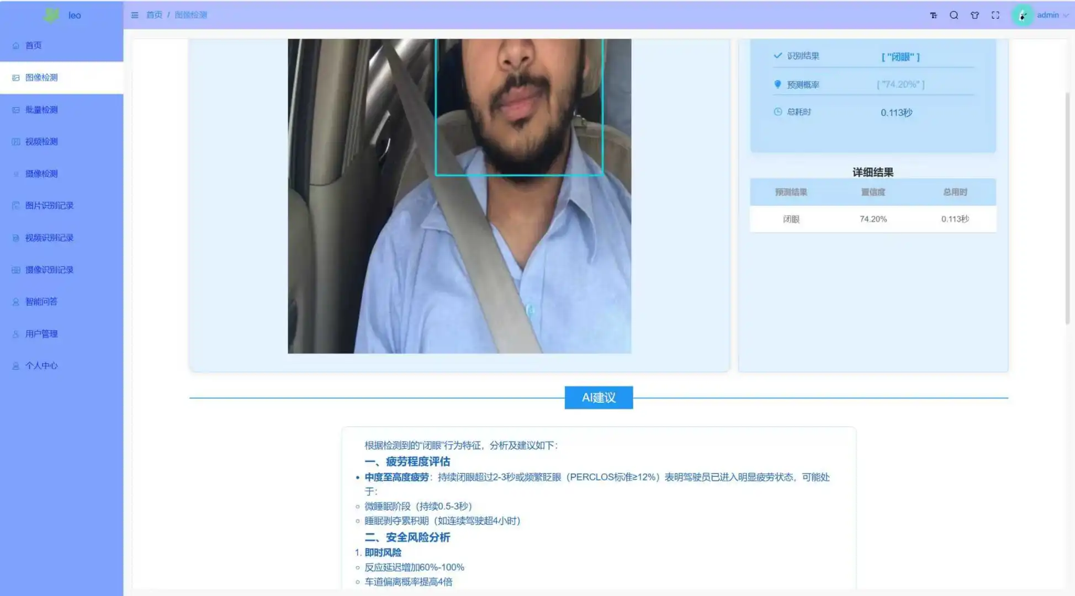Image resolution: width=1075 pixels, height=596 pixels.
Task: Open the 批量检测 batch detection icon
Action: coord(15,109)
